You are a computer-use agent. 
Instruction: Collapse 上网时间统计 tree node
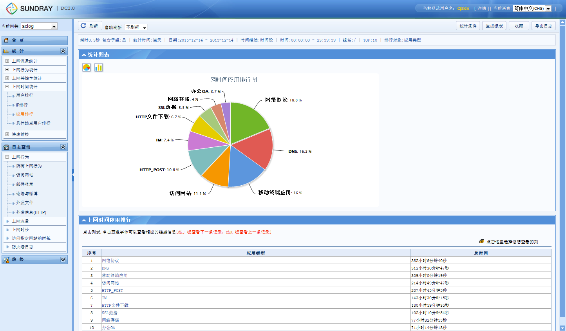click(7, 87)
